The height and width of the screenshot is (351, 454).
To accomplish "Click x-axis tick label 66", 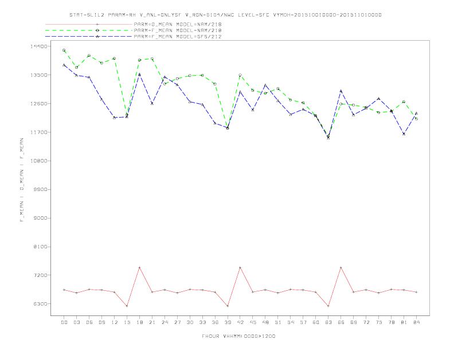I will (341, 322).
